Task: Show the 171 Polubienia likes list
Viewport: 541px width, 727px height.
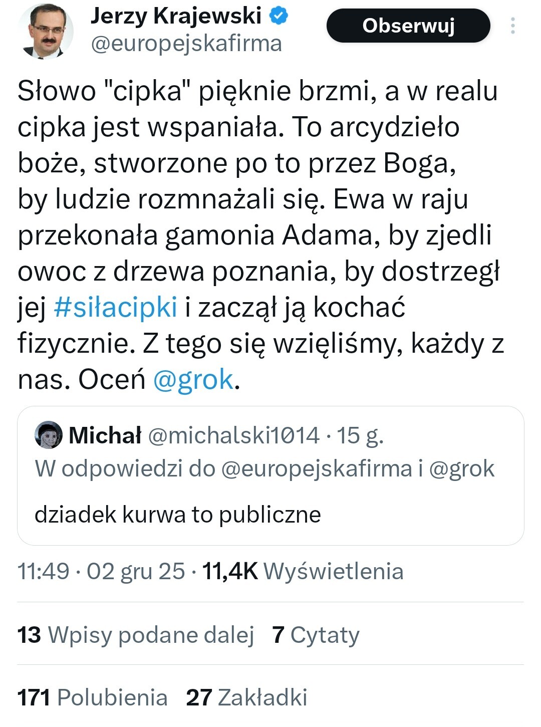Action: pos(92,697)
